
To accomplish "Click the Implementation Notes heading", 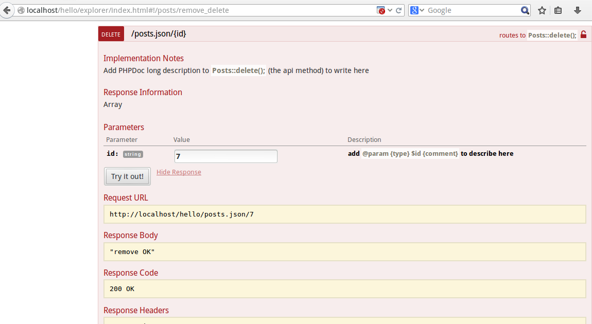I will [144, 59].
